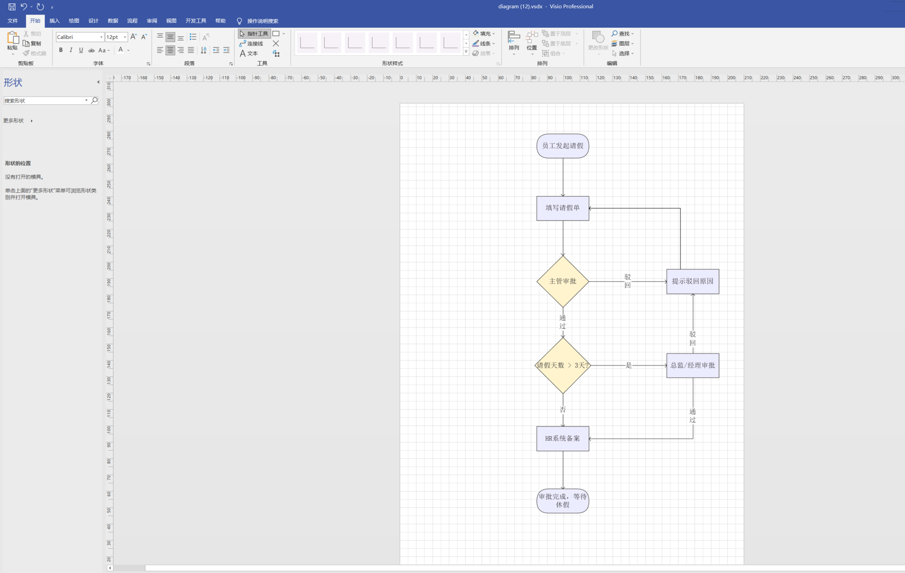
Task: Click the decrease indent icon
Action: coord(216,50)
